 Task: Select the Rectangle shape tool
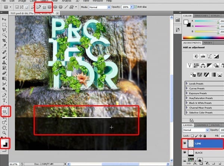click(4, 111)
